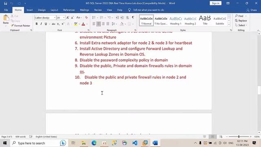This screenshot has width=261, height=147.
Task: Click the Format Painter tool
Action: [x=21, y=26]
